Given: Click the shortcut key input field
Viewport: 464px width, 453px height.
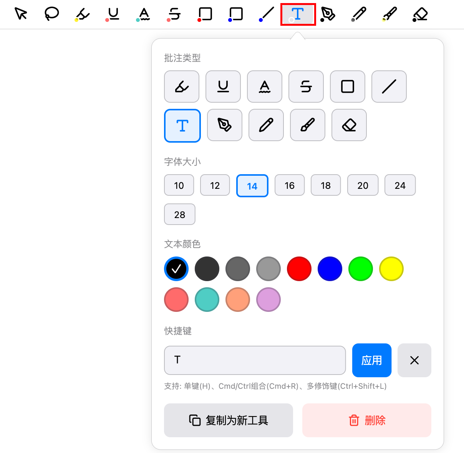Looking at the screenshot, I should pos(255,360).
